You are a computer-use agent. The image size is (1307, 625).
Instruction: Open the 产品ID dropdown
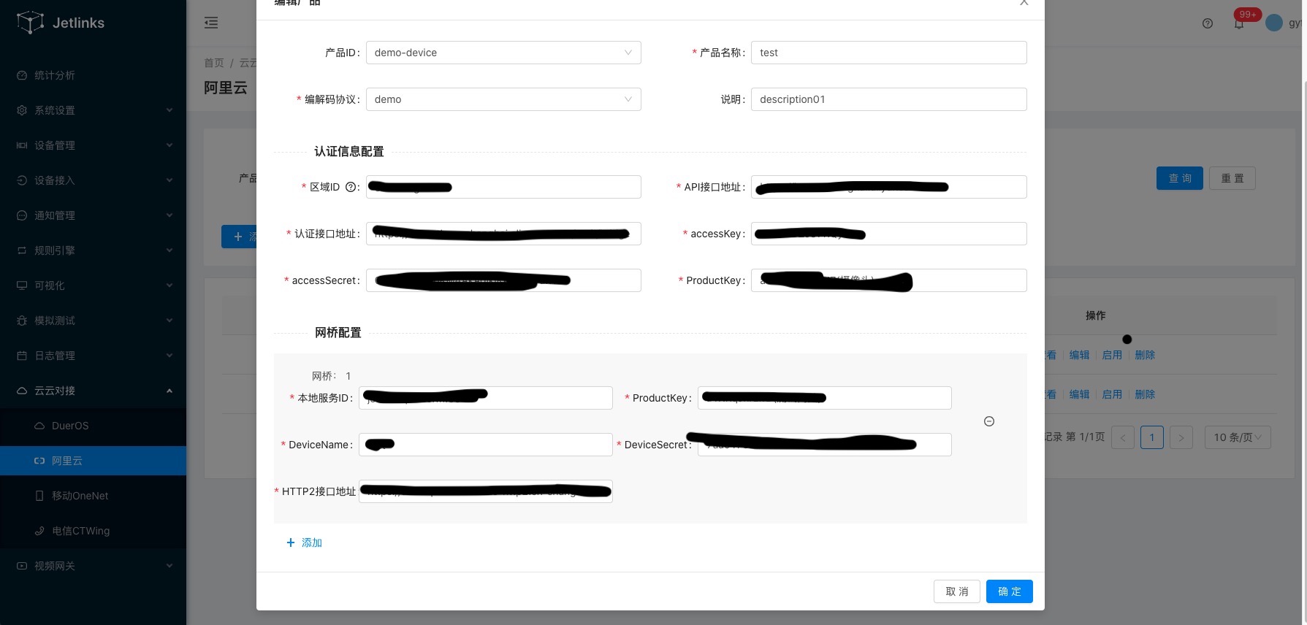click(x=503, y=53)
